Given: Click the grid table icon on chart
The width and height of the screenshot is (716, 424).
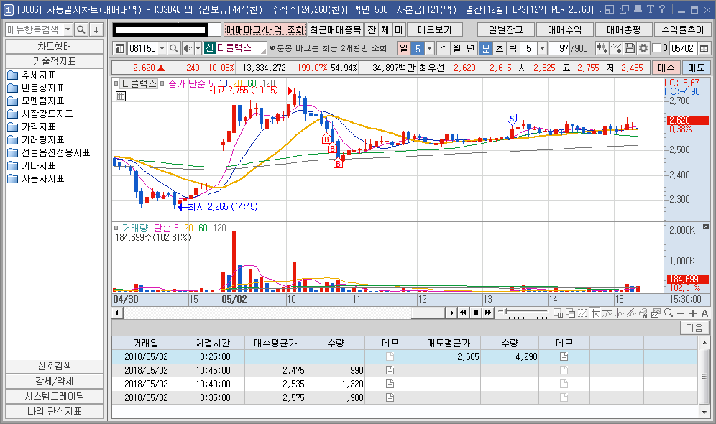Looking at the screenshot, I should pyautogui.click(x=121, y=96).
